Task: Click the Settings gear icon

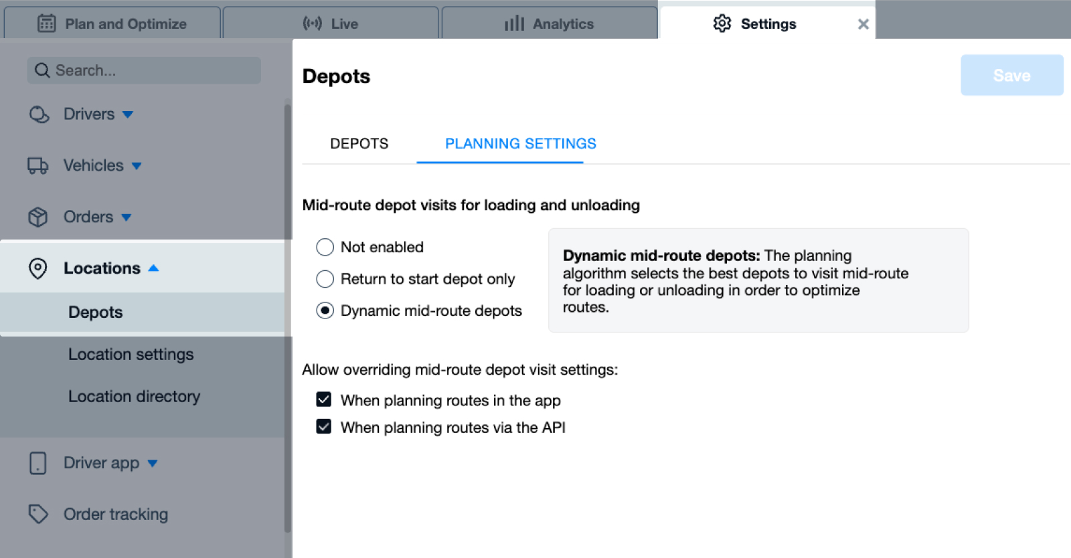Action: (722, 24)
